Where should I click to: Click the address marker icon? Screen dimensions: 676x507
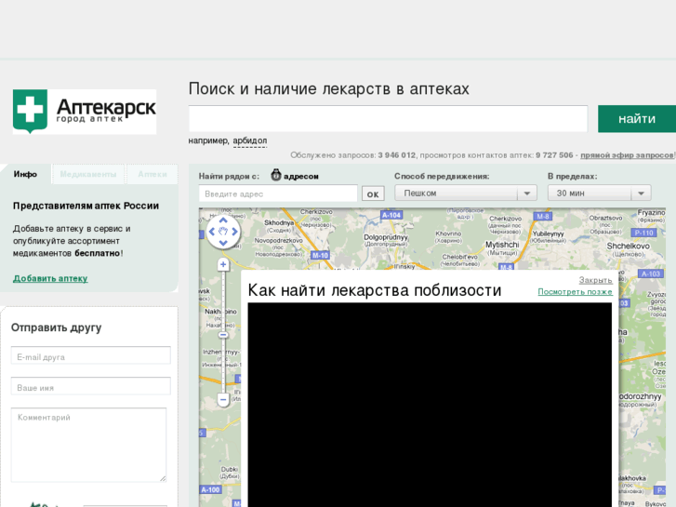276,175
